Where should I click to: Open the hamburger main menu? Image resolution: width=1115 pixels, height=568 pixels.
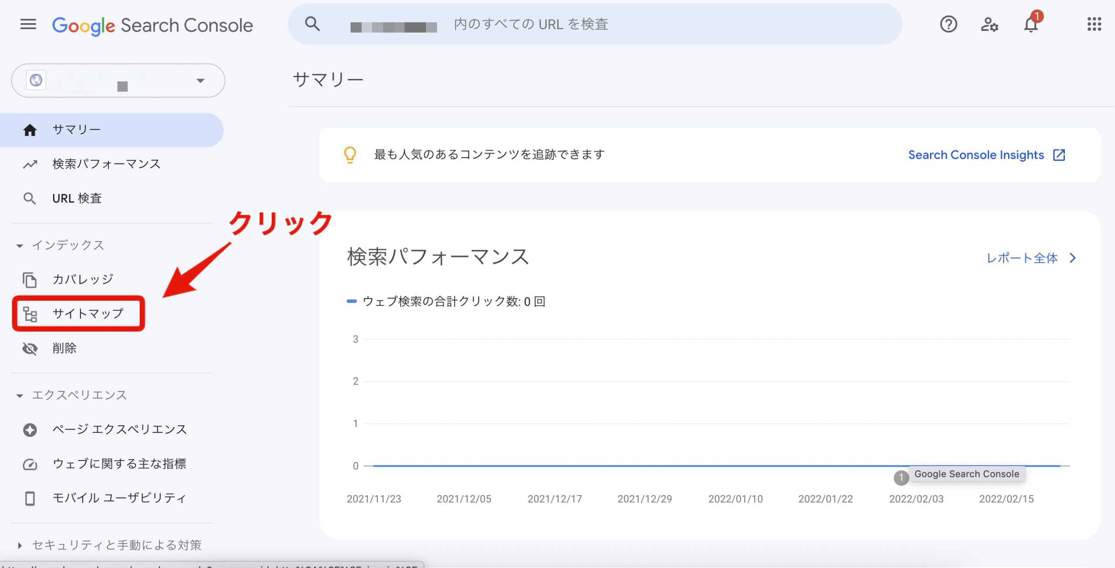(x=28, y=24)
